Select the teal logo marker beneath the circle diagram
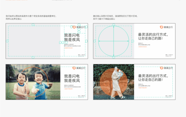This screenshot has width=186, height=117. tap(114, 57)
